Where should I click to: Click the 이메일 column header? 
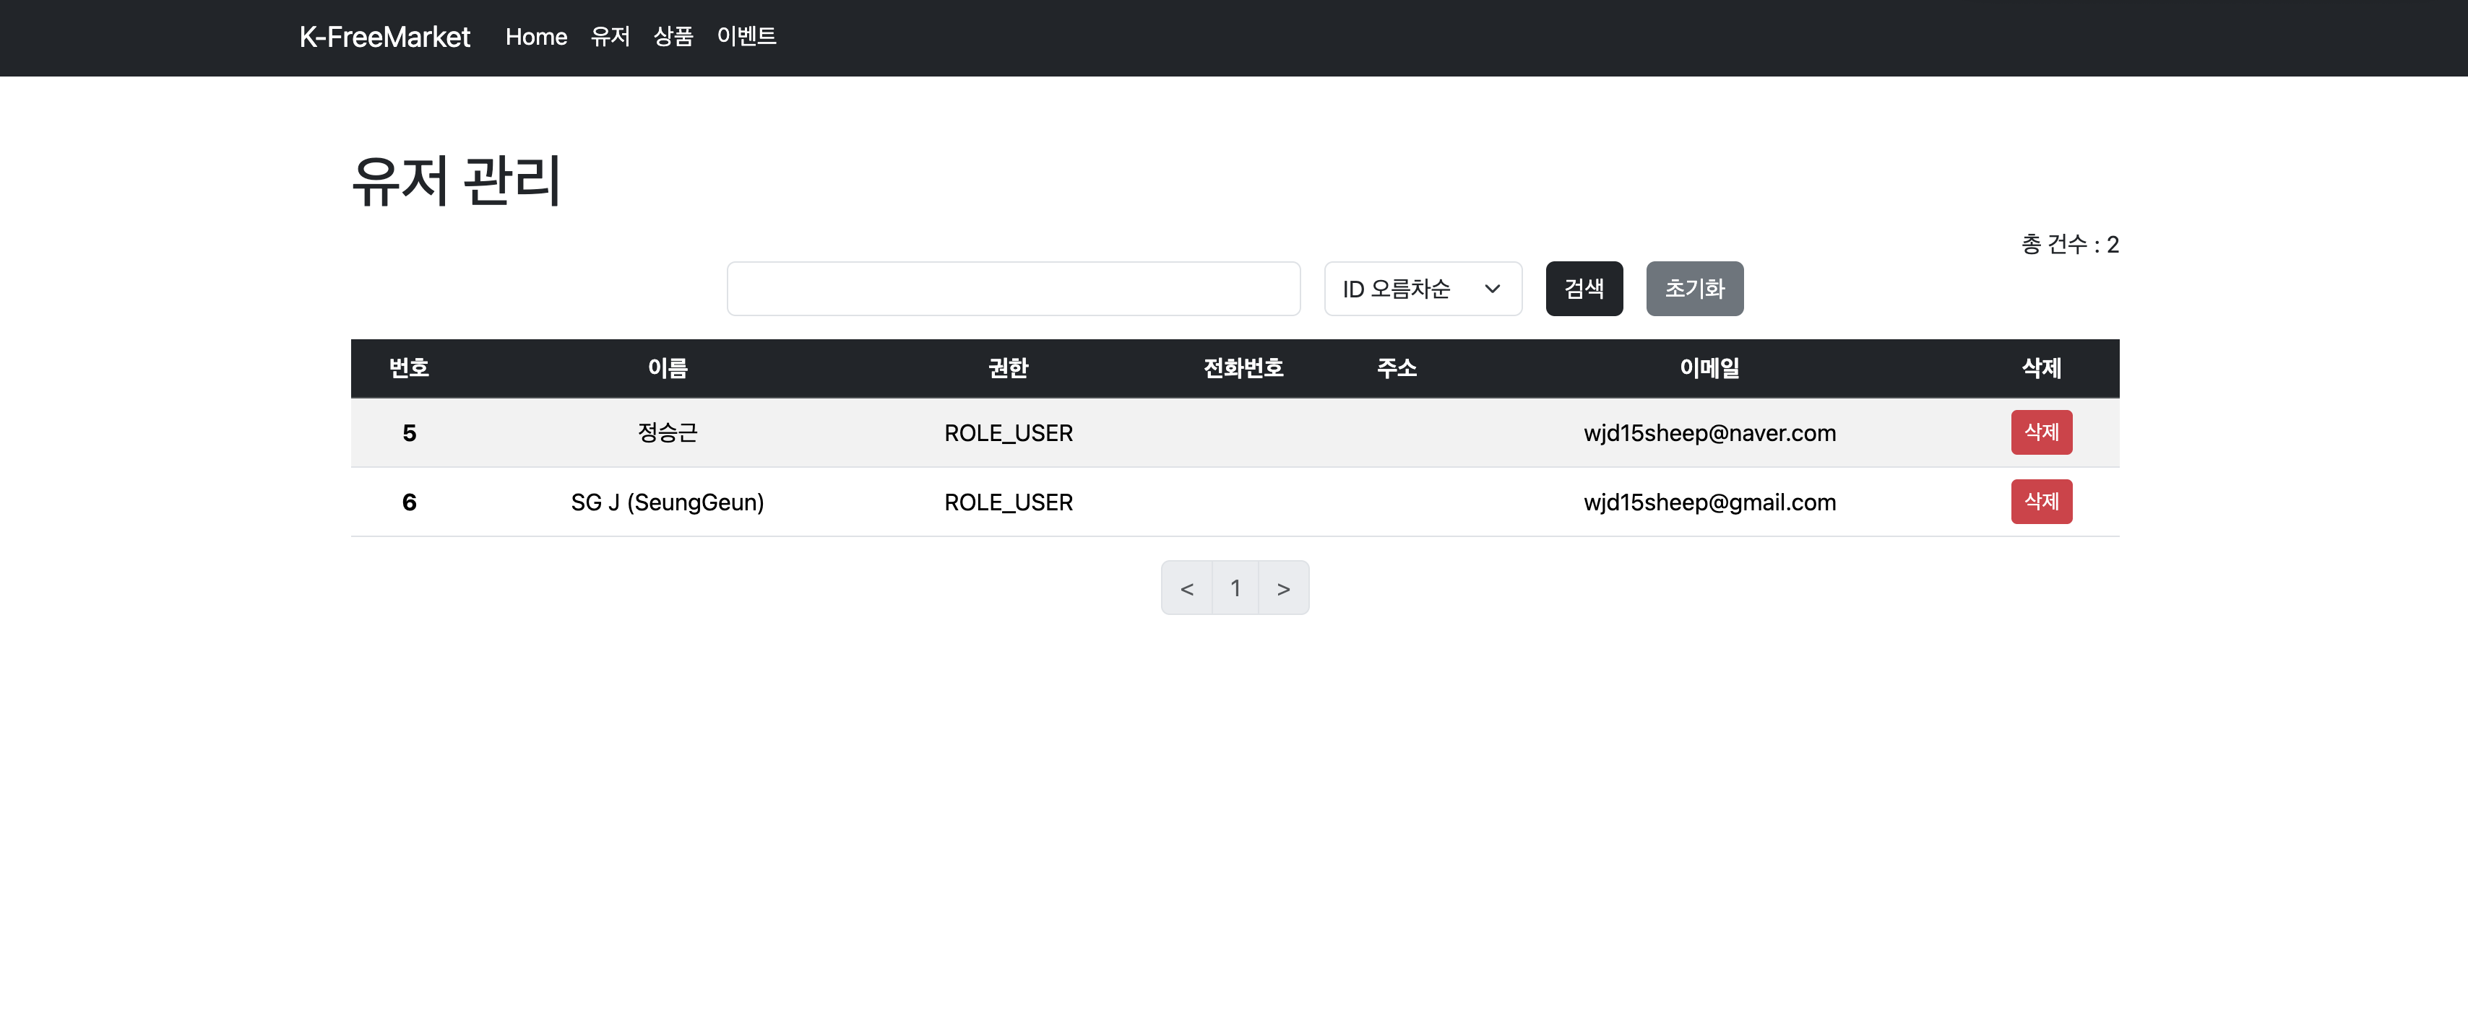[x=1709, y=368]
